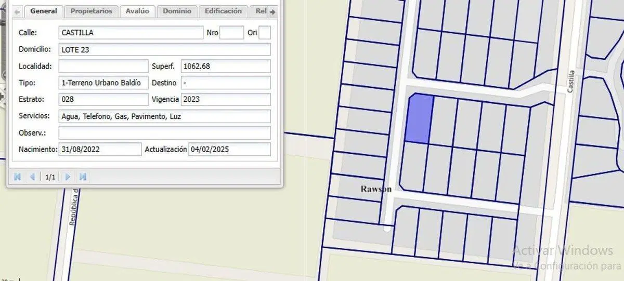
Task: Click the Servicios: label
Action: coord(34,116)
